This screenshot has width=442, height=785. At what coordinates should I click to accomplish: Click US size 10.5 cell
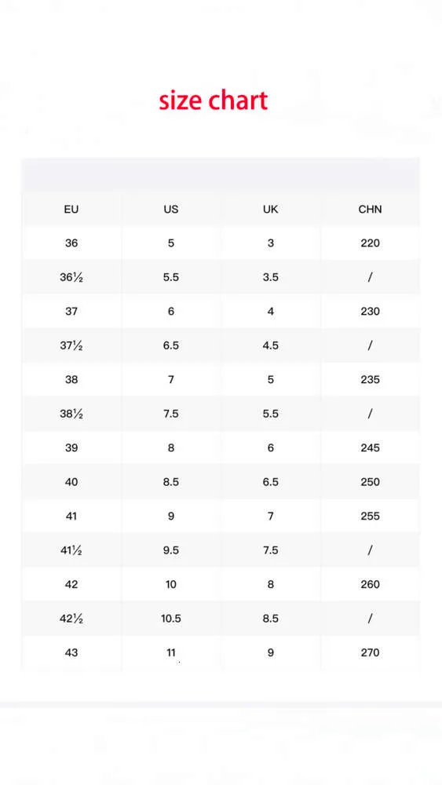point(170,619)
